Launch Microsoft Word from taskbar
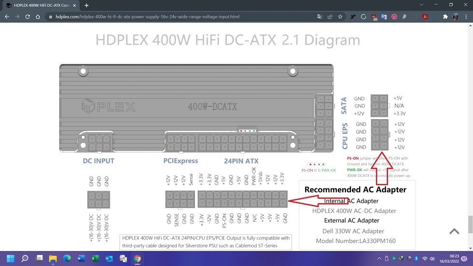Screen dimensions: 473x266 81,258
